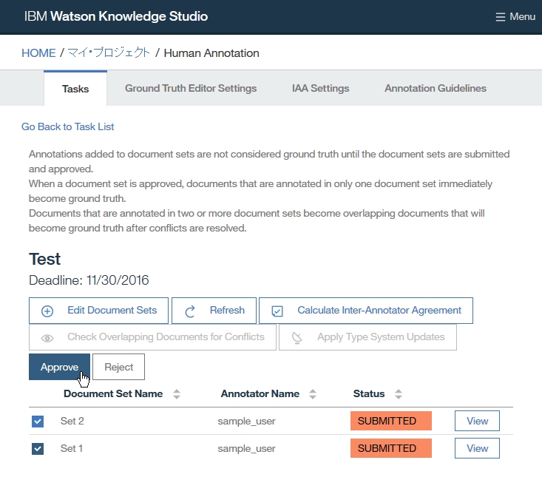542x477 pixels.
Task: Uncheck the Set 1 checkbox
Action: pyautogui.click(x=38, y=449)
